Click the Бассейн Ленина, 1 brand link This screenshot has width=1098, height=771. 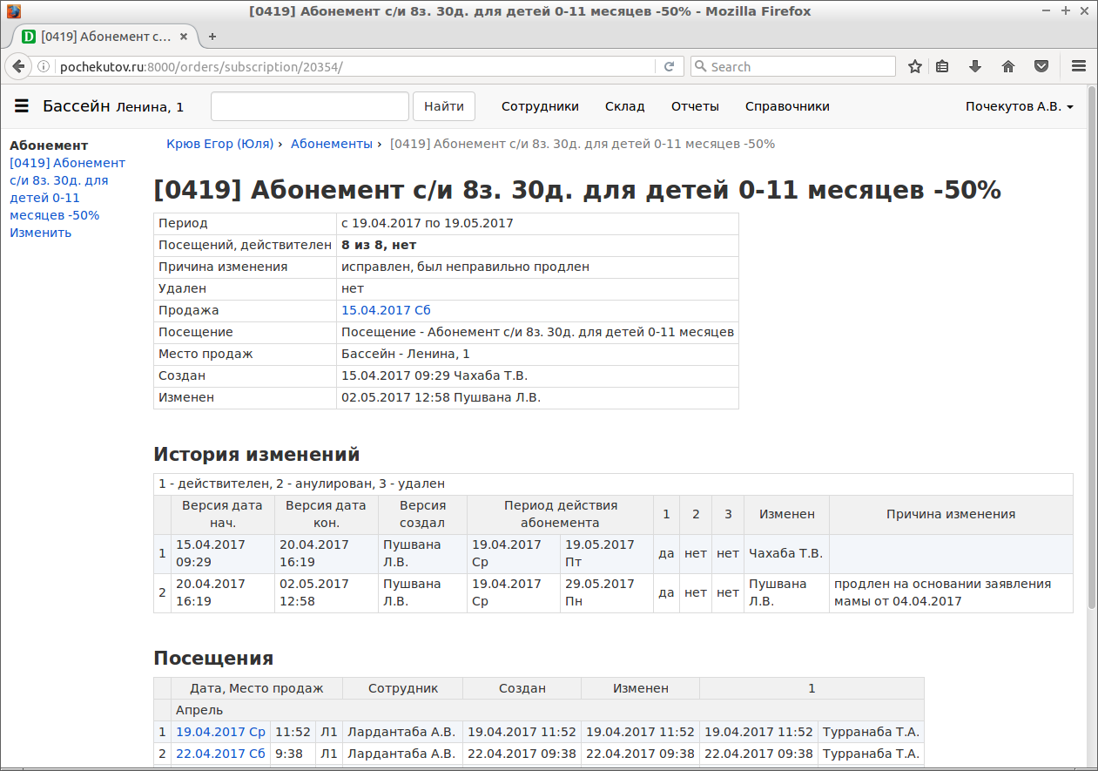point(113,106)
